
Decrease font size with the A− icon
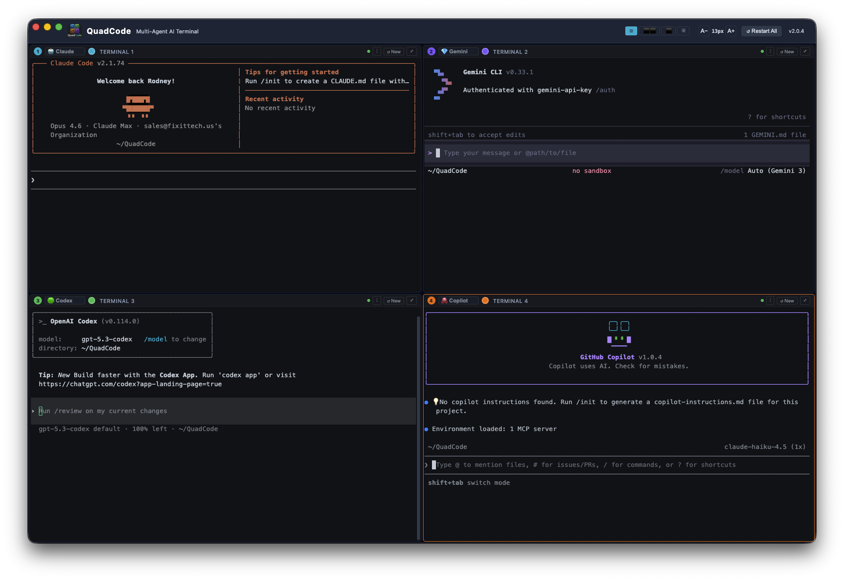[x=703, y=31]
